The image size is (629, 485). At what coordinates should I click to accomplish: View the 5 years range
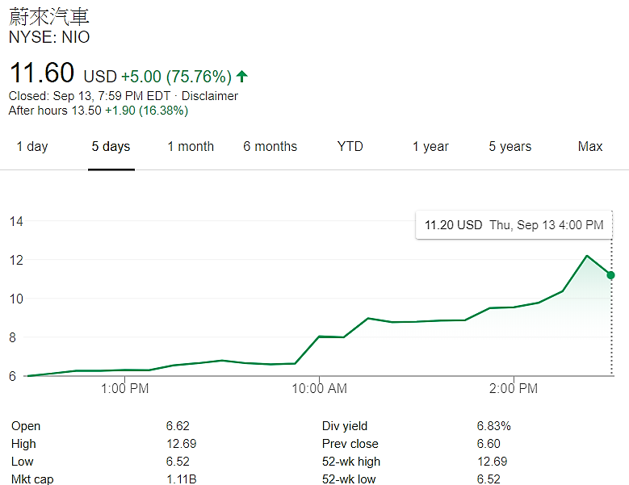click(x=509, y=147)
